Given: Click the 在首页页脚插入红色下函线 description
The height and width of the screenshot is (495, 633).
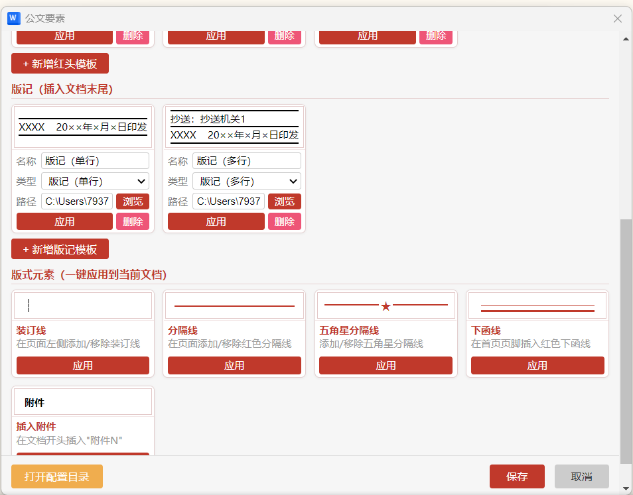Looking at the screenshot, I should [530, 343].
